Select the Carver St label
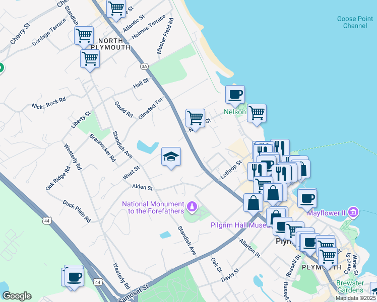 (x=348, y=263)
